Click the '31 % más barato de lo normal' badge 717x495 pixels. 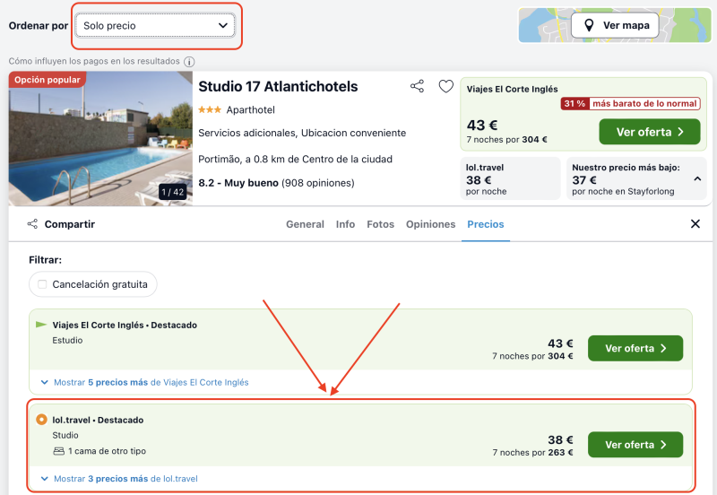pos(631,103)
